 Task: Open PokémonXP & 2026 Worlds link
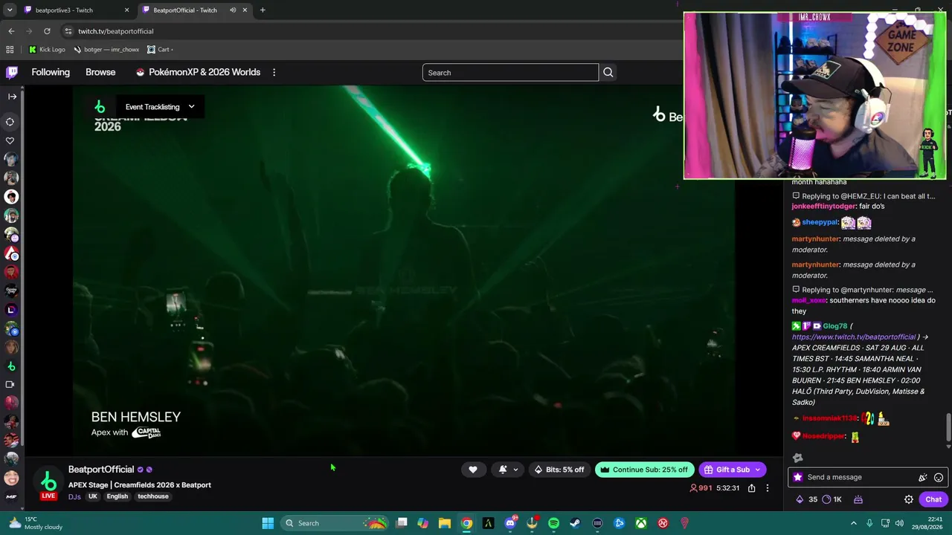[198, 72]
